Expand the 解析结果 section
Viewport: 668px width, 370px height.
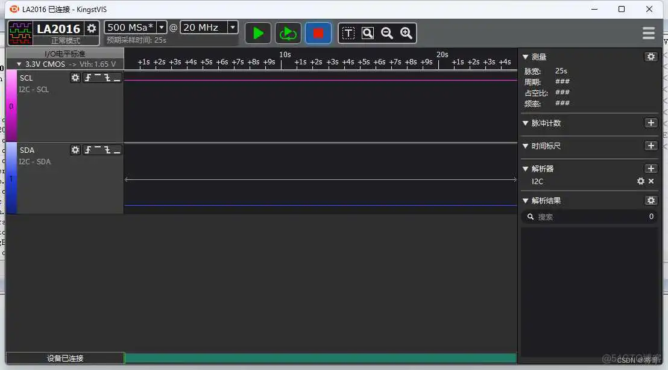click(525, 200)
